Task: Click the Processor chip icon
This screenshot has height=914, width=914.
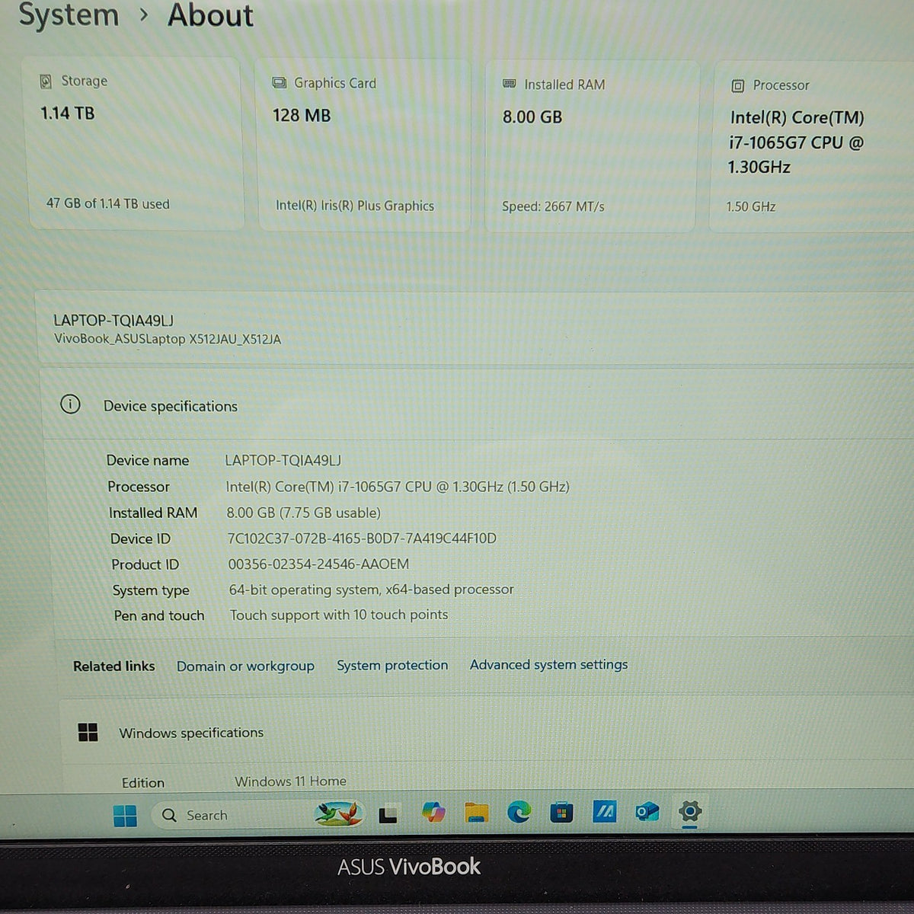Action: click(x=737, y=86)
